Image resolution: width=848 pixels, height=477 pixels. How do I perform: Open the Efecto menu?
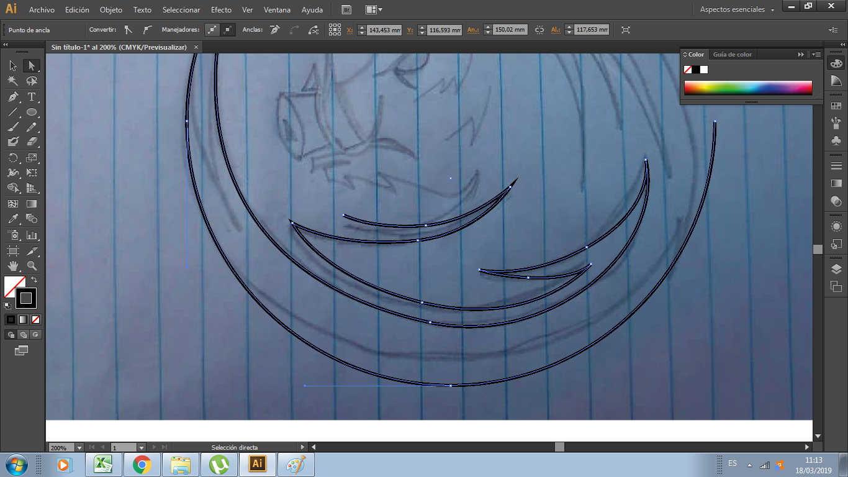[x=221, y=10]
